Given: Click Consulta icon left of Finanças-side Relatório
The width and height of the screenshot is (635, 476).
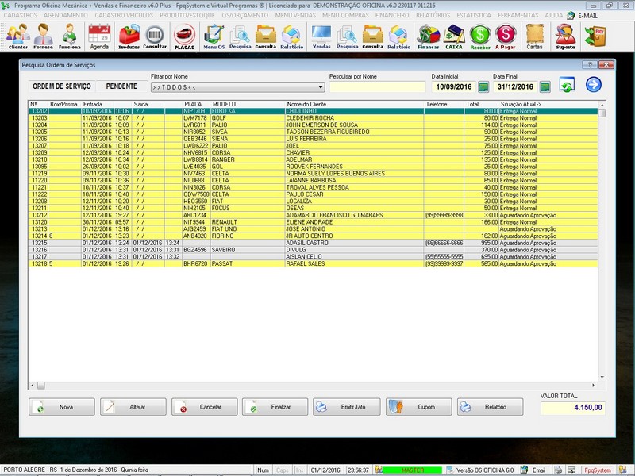Looking at the screenshot, I should (372, 36).
